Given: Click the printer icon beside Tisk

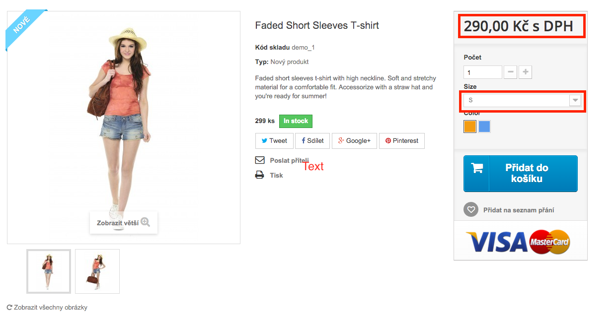Looking at the screenshot, I should 259,175.
